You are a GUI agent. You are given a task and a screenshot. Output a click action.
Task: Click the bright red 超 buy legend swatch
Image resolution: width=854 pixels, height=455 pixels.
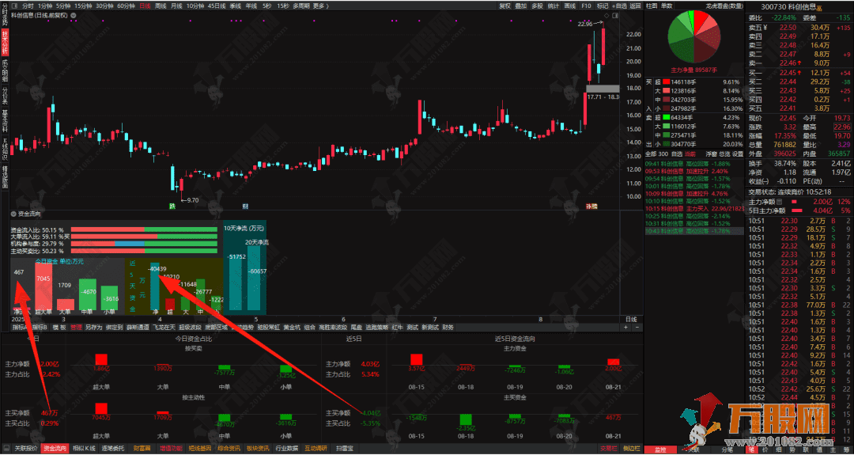[x=666, y=82]
